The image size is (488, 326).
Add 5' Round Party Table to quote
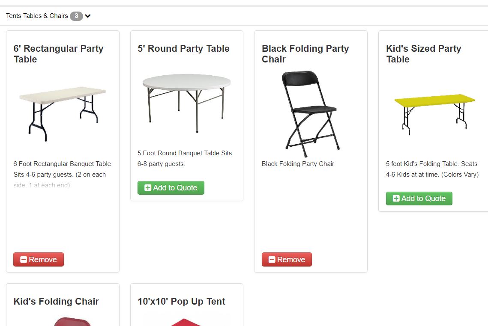pos(171,188)
